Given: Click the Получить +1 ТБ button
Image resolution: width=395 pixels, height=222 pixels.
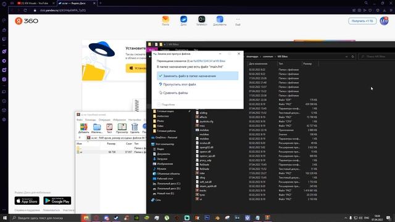Looking at the screenshot, I should 362,21.
